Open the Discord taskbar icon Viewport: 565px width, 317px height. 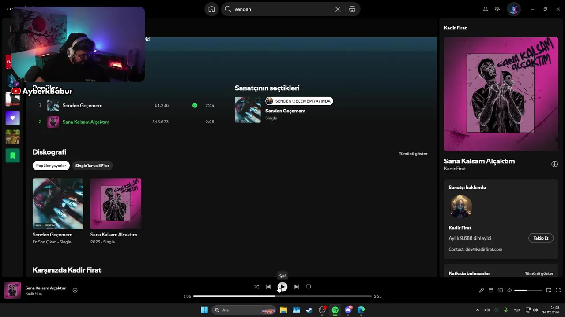[x=348, y=310]
